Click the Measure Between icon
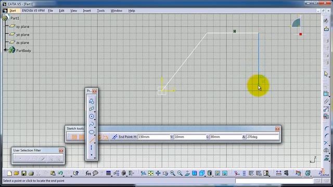Viewport: 333px width, 187px height. click(279, 173)
